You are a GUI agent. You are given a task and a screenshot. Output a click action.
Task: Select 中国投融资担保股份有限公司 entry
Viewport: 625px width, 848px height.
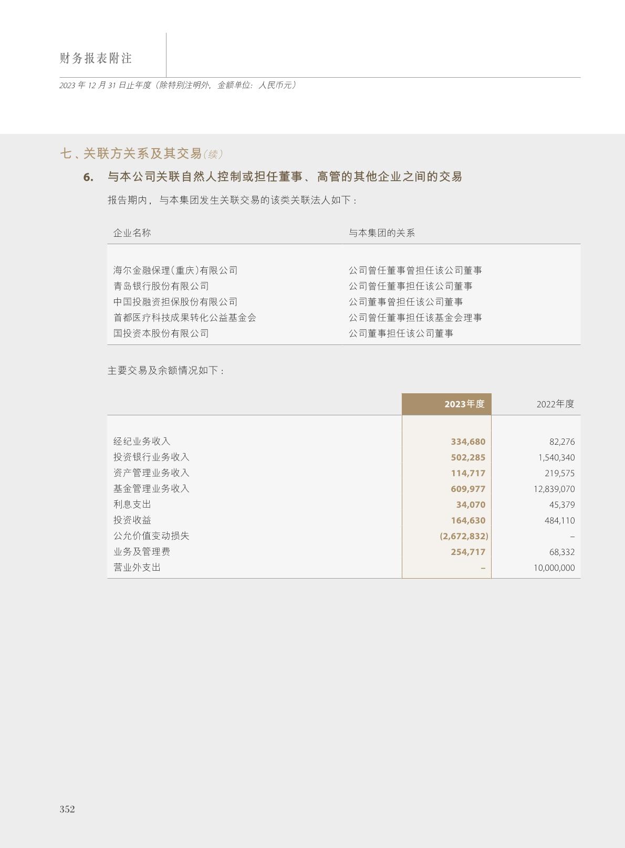pos(175,302)
